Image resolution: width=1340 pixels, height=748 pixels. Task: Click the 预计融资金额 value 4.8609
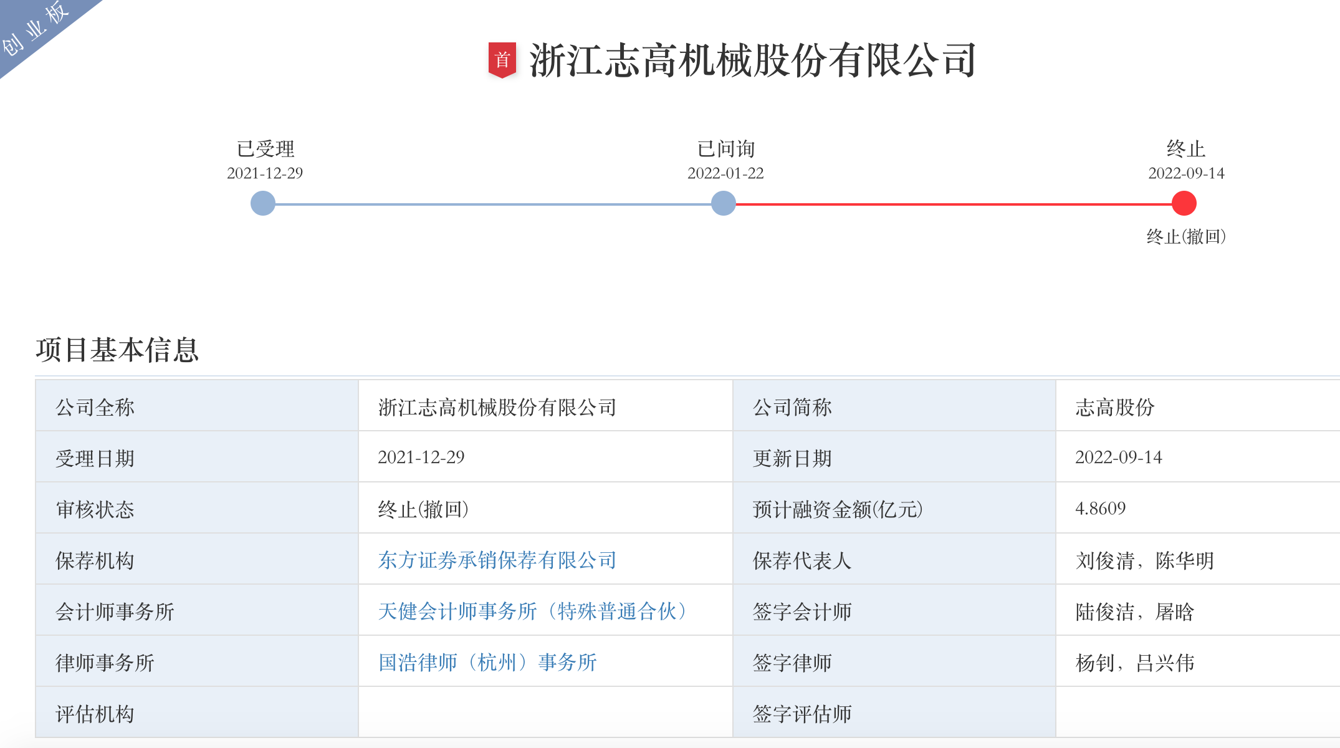coord(1100,509)
